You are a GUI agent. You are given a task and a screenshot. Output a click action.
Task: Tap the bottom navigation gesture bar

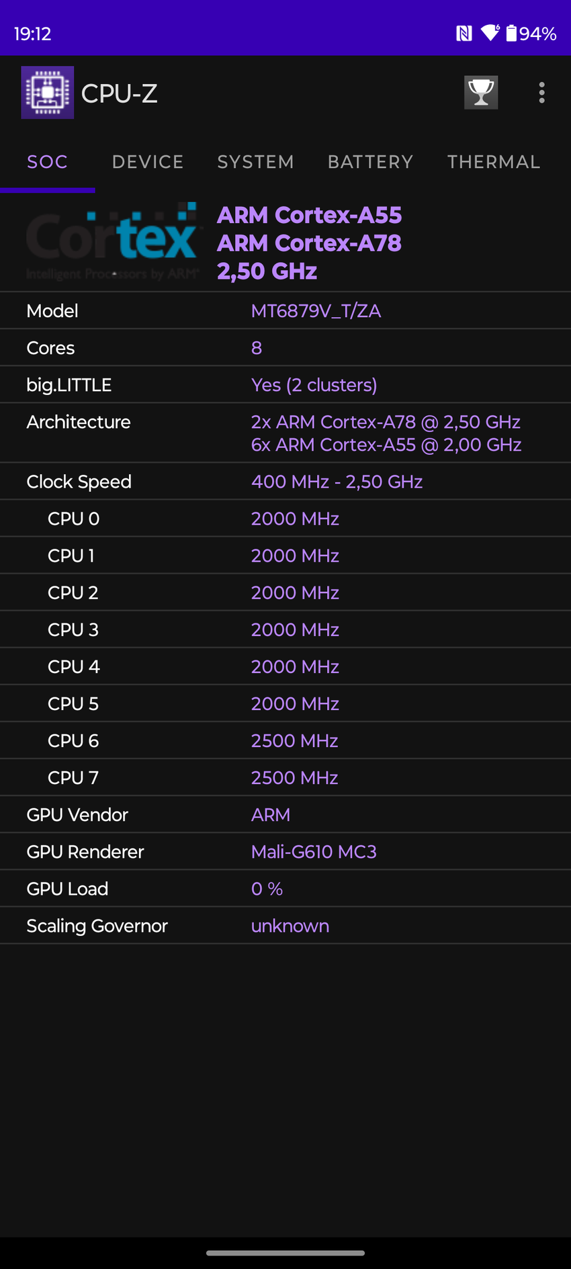coord(285,1253)
